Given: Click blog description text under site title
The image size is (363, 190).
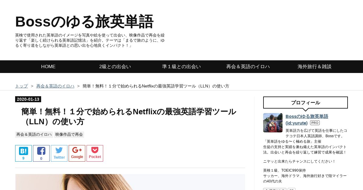Looking at the screenshot, I should (90, 40).
